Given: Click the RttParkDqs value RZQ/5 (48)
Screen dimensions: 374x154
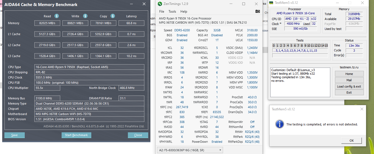Looking at the screenshot, I should (252, 142).
